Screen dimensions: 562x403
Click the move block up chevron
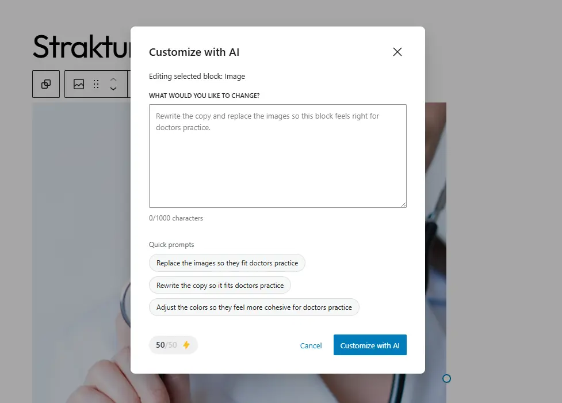click(x=113, y=80)
